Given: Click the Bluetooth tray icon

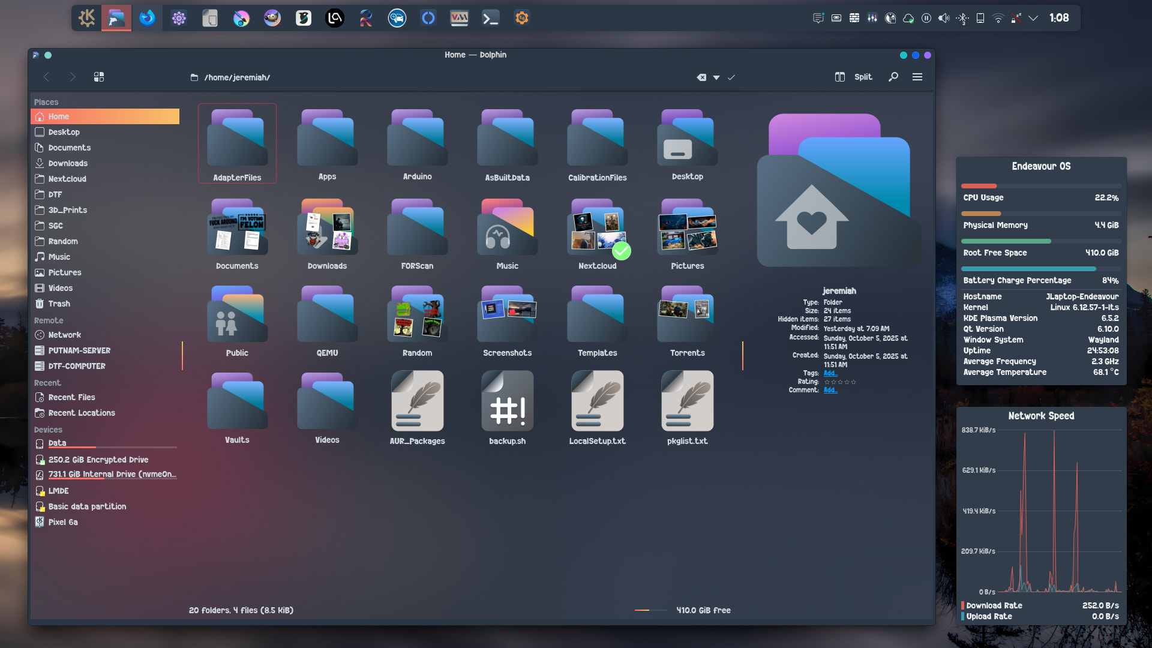Looking at the screenshot, I should pyautogui.click(x=962, y=18).
